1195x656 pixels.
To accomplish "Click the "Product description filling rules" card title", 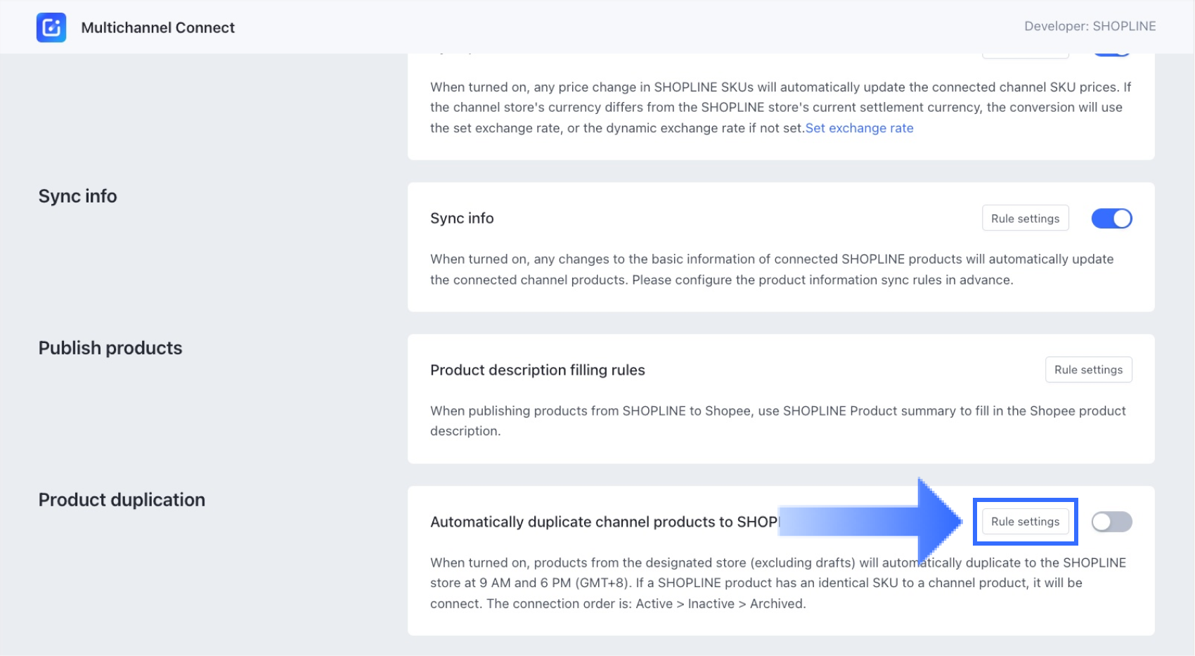I will [x=538, y=370].
